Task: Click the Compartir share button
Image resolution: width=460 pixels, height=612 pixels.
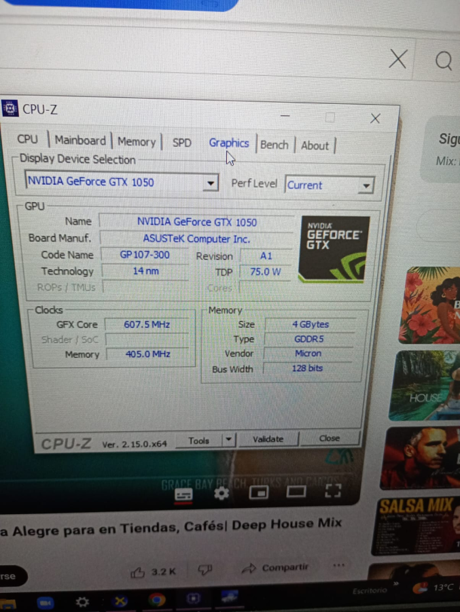Action: (x=275, y=568)
